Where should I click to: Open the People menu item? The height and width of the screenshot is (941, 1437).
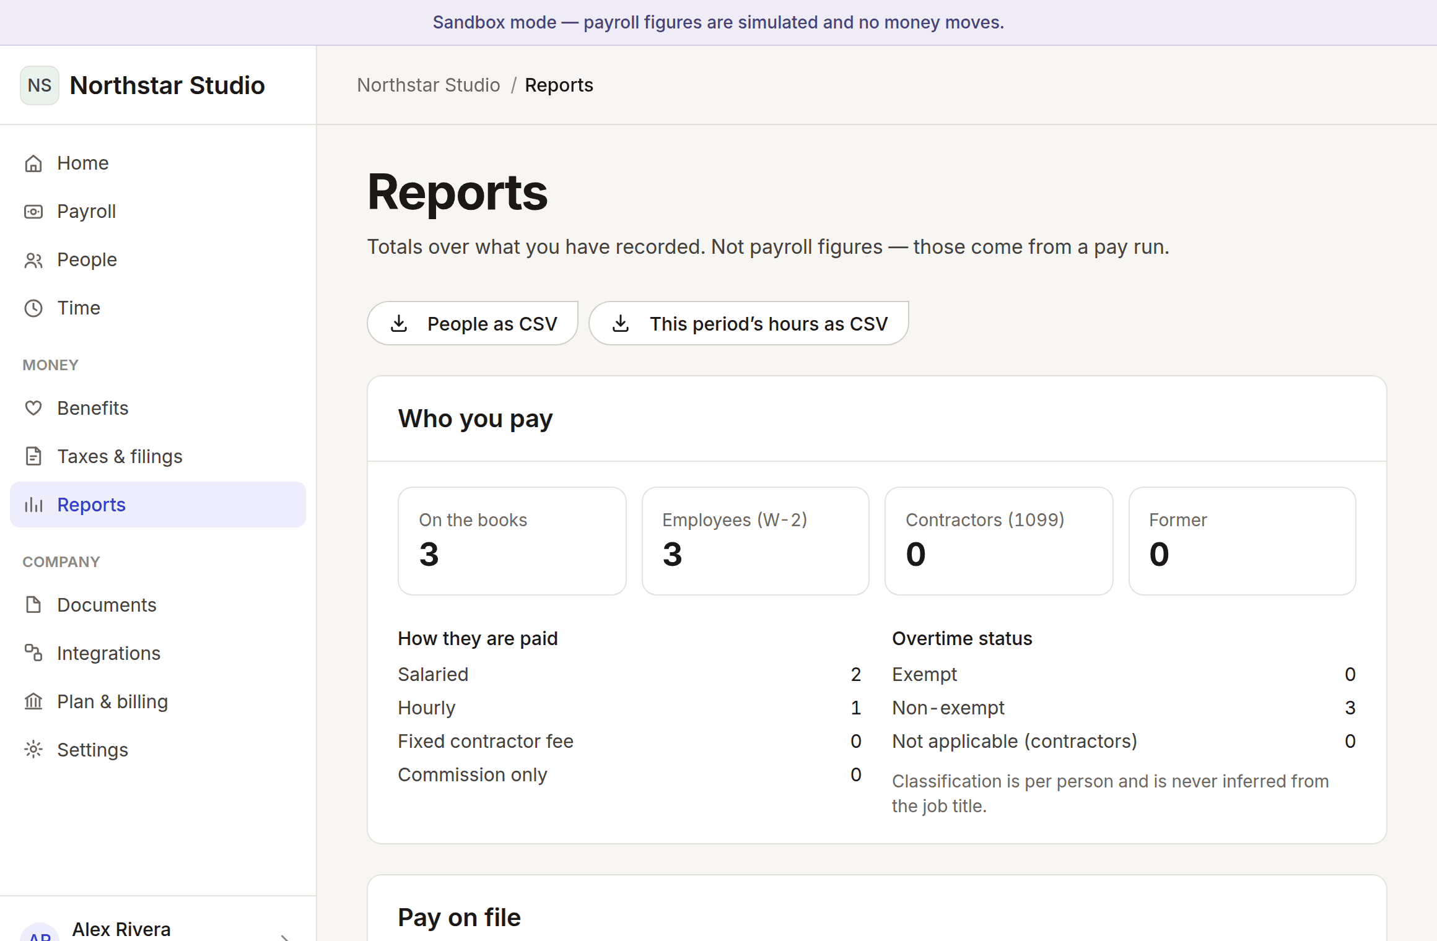pyautogui.click(x=158, y=260)
